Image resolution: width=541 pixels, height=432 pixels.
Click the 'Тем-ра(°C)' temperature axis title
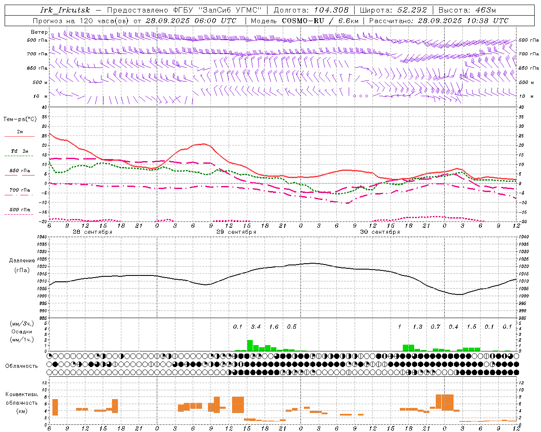tap(20, 119)
